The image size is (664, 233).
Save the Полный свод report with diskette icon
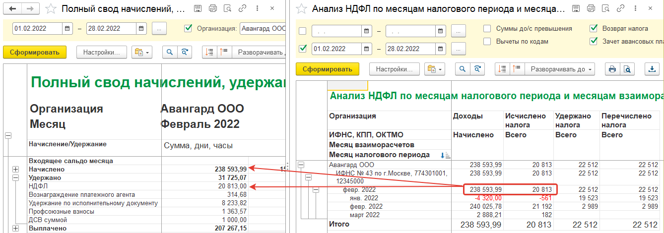198,9
